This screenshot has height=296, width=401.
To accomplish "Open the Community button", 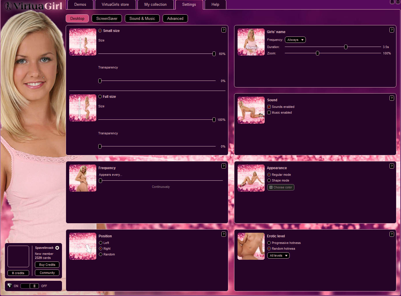I will coord(47,273).
